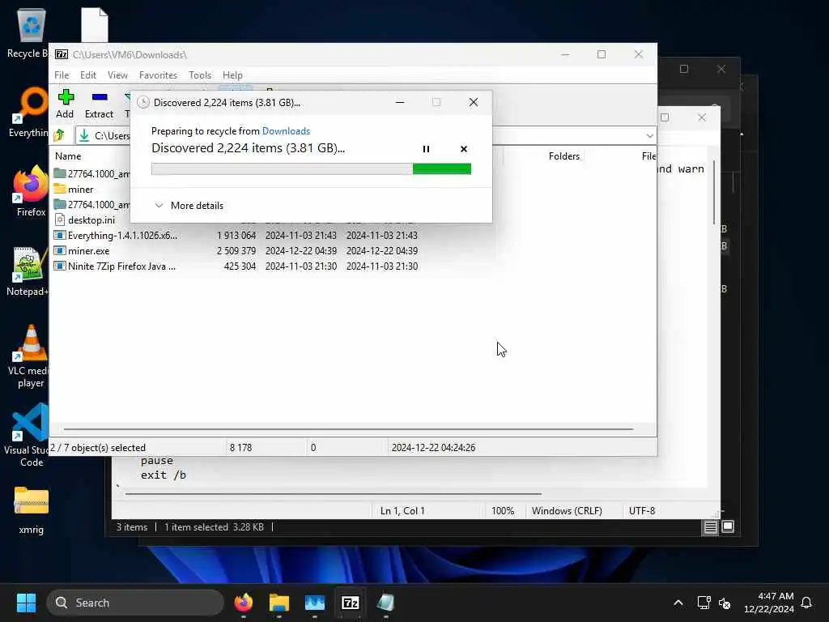Click the blank file icon on desktop
The width and height of the screenshot is (829, 622).
pyautogui.click(x=95, y=25)
